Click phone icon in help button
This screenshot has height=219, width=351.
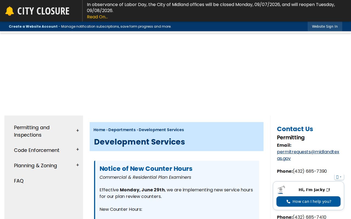[x=288, y=201]
